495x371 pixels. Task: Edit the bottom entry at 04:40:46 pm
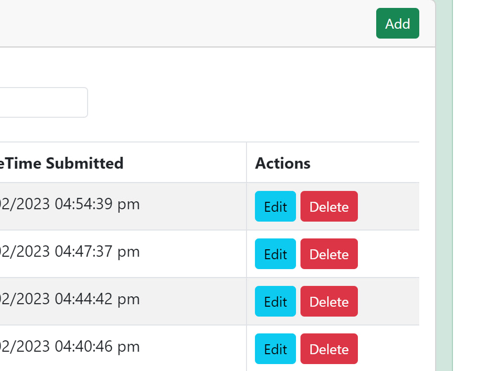point(275,349)
